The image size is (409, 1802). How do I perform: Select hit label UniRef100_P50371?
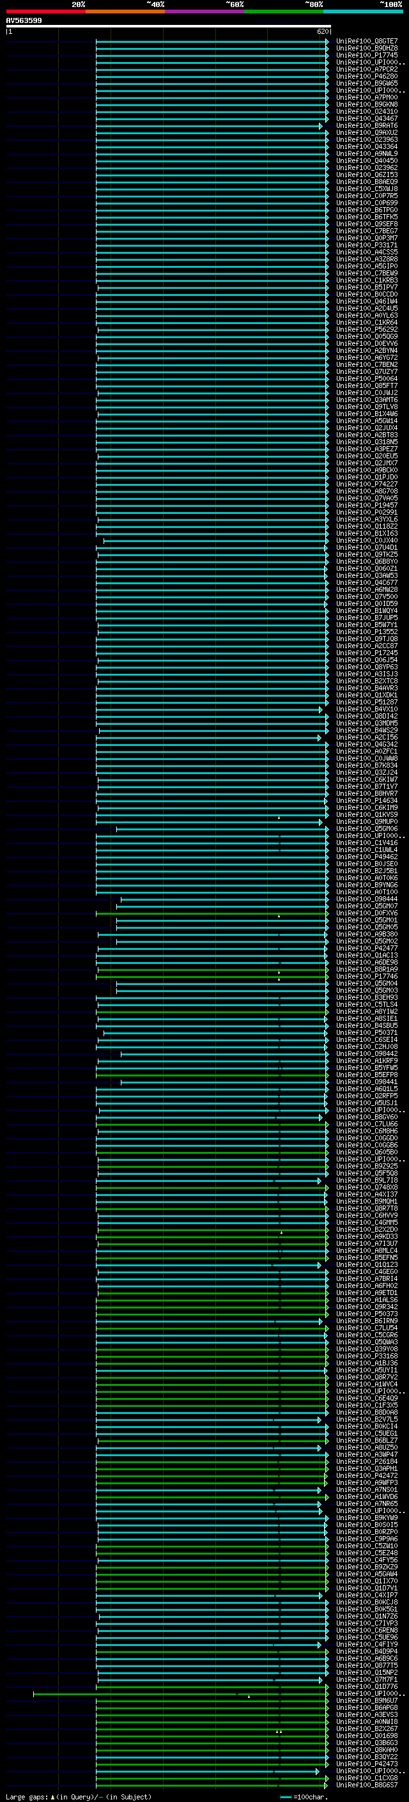tap(367, 1033)
